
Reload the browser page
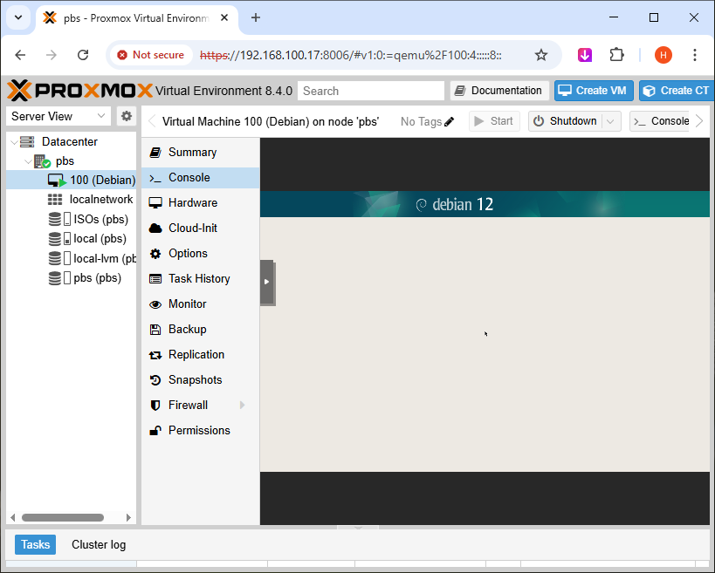[83, 55]
